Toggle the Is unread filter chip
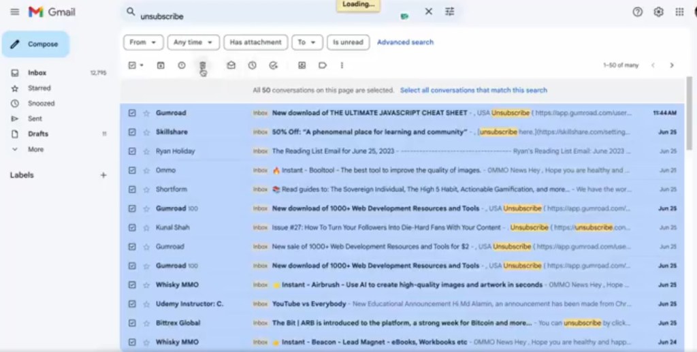 (348, 42)
